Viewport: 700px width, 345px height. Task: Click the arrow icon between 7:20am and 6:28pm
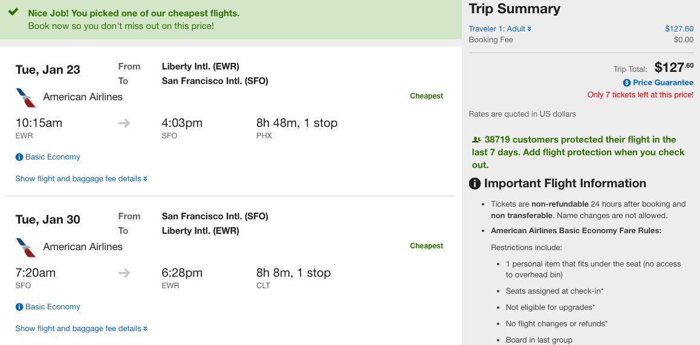point(124,273)
